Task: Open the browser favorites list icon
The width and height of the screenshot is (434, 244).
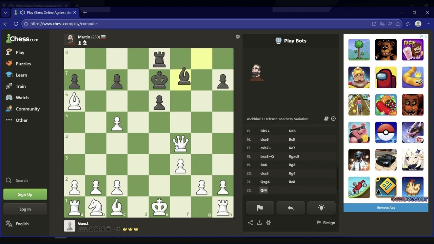Action: (x=408, y=24)
